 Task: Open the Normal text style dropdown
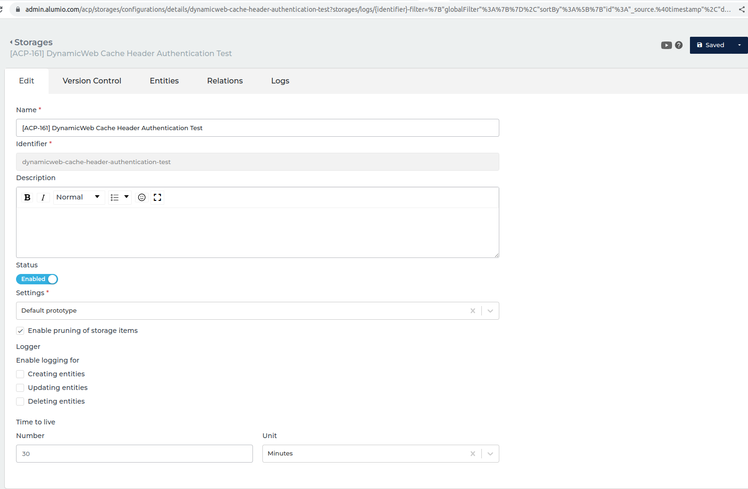click(x=78, y=198)
